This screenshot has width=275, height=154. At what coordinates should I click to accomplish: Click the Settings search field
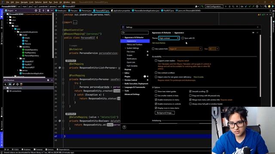(135, 33)
